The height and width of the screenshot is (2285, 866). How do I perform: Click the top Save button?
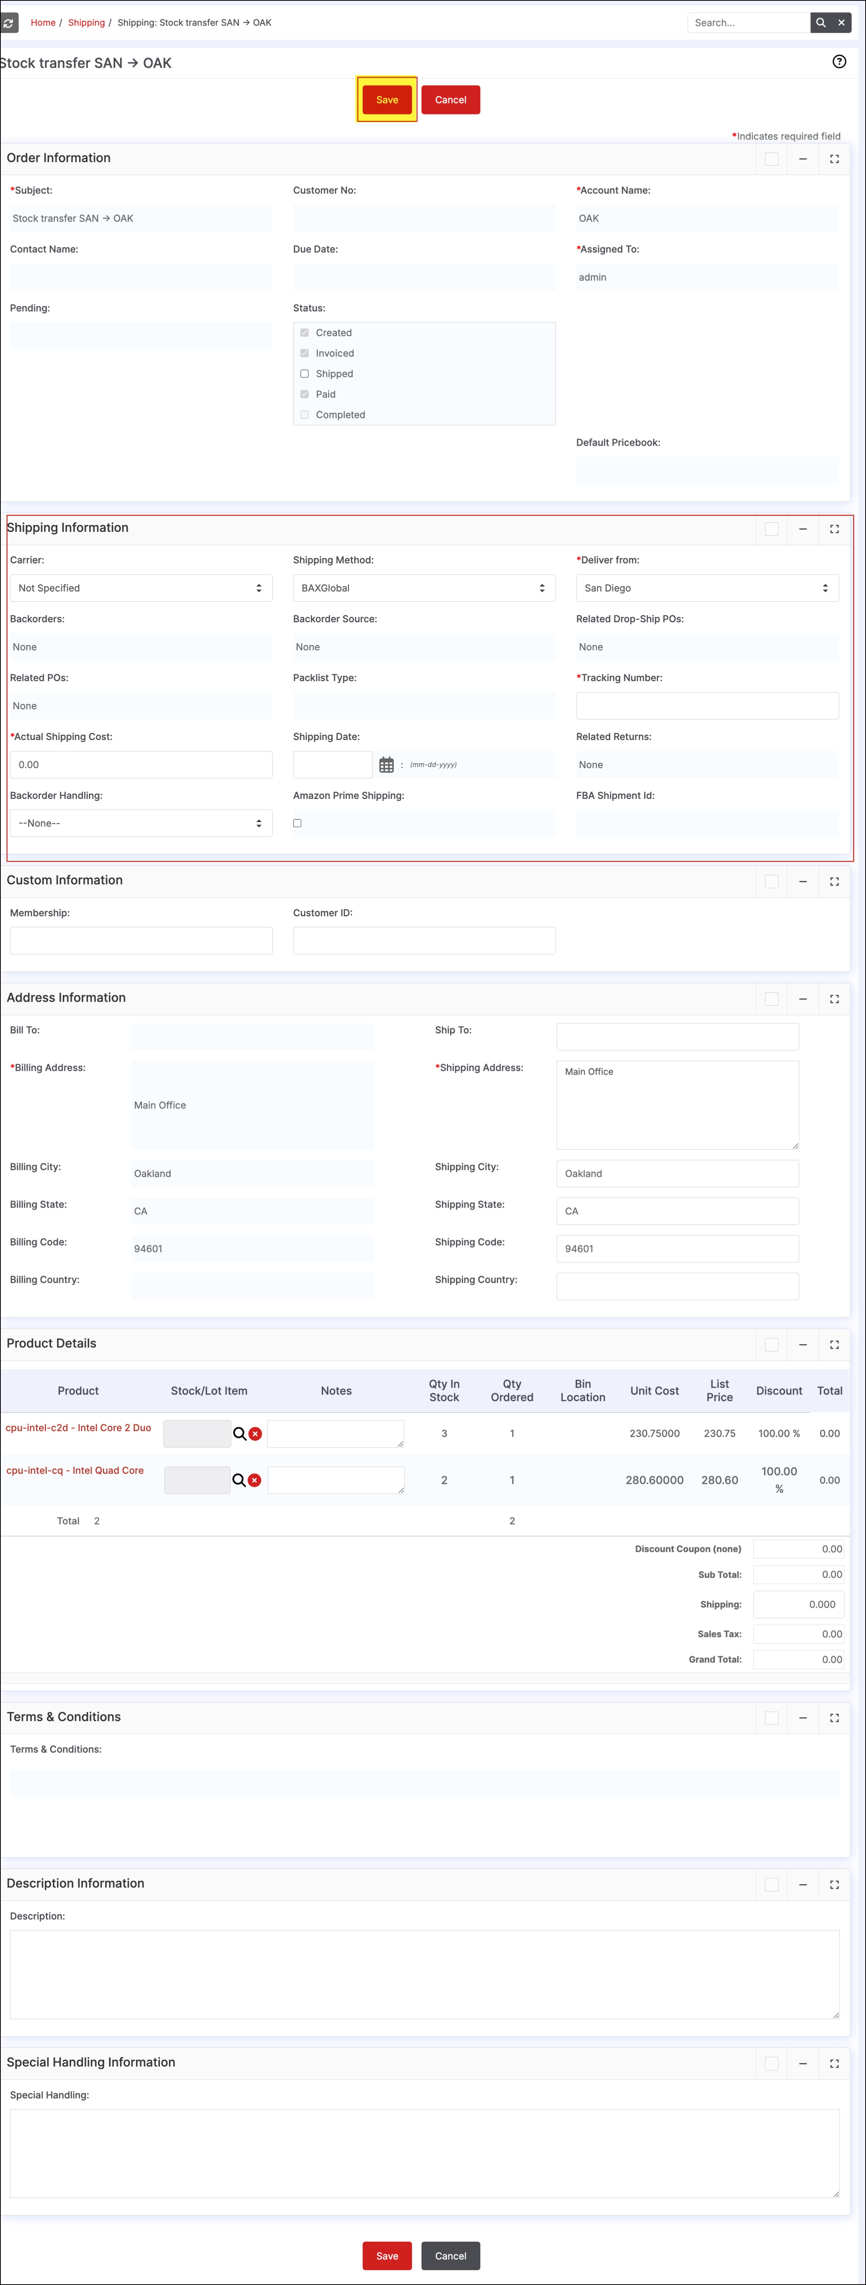(x=387, y=100)
